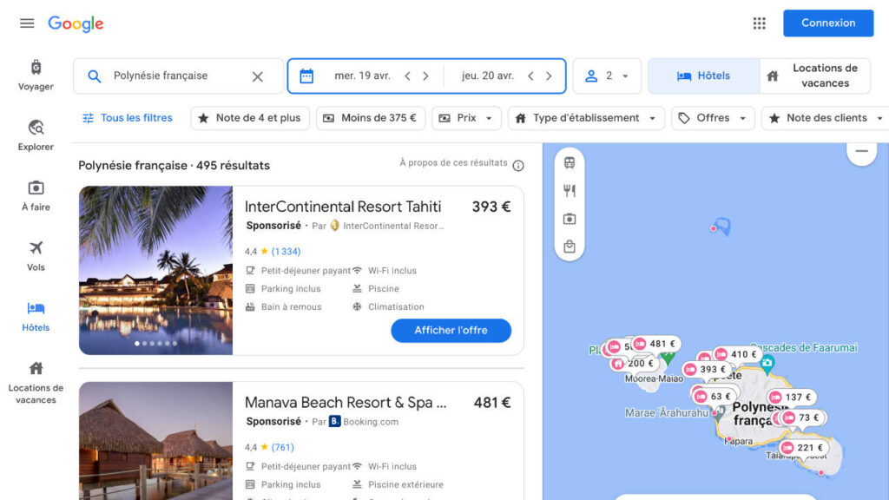Expand the Offres dropdown filter
The height and width of the screenshot is (500, 889).
[x=714, y=118]
